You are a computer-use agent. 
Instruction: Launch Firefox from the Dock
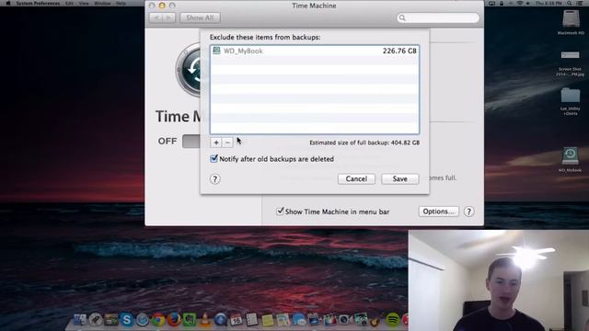[174, 320]
